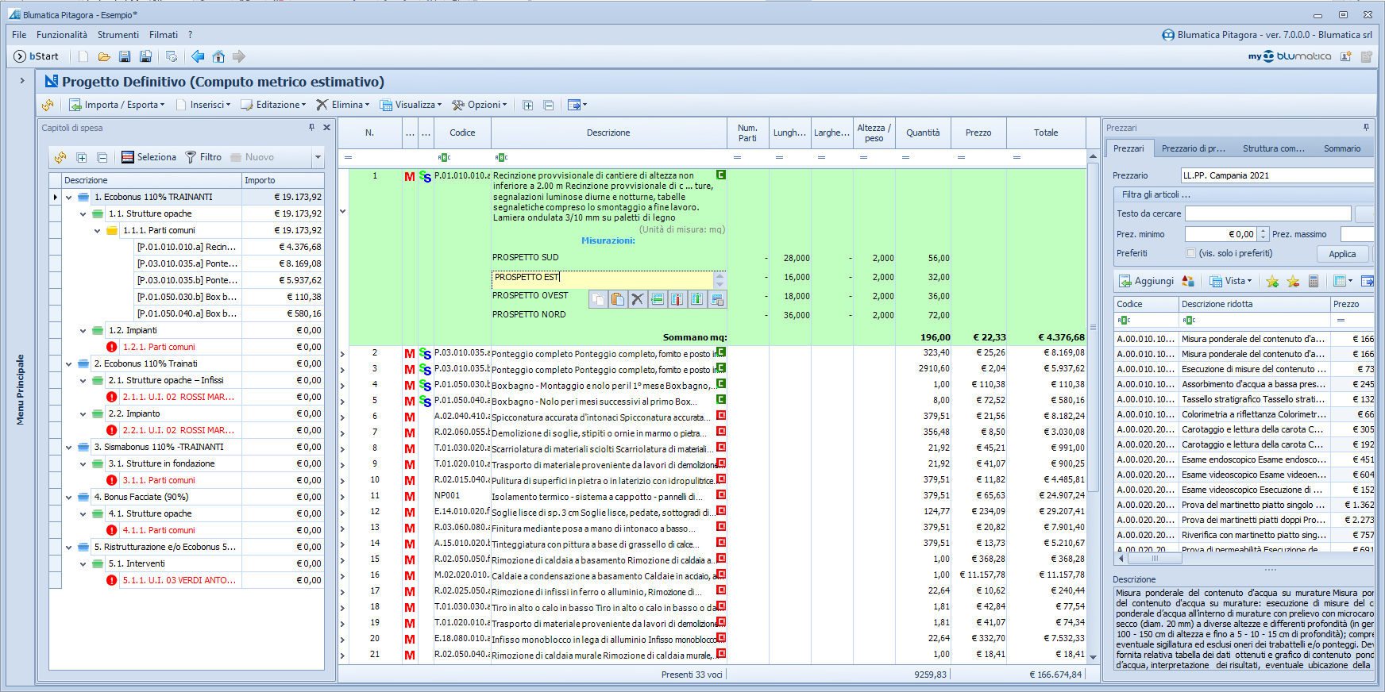This screenshot has height=692, width=1385.
Task: Click the calculator icon in Prezzari toolbar
Action: pos(1314,281)
